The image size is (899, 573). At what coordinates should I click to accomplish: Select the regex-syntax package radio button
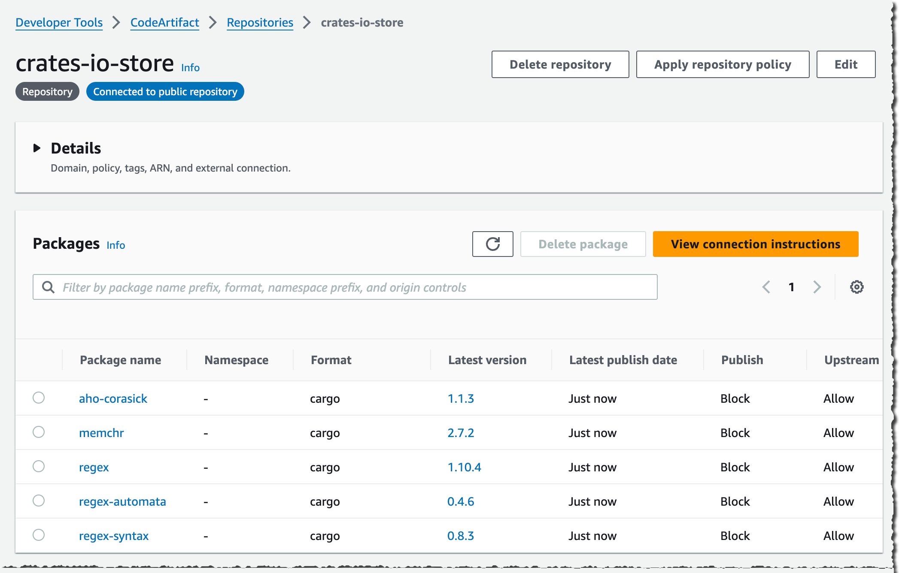[39, 535]
